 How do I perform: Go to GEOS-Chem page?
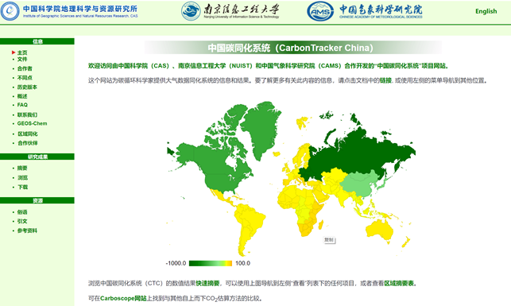click(32, 123)
